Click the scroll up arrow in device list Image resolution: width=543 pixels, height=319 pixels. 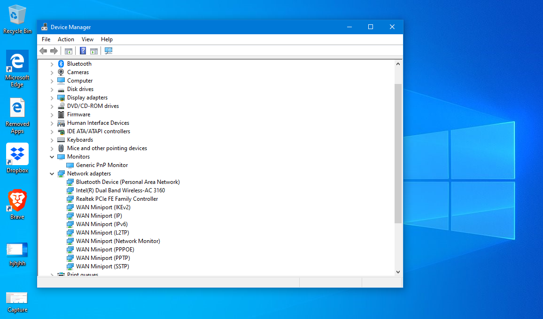(x=398, y=64)
